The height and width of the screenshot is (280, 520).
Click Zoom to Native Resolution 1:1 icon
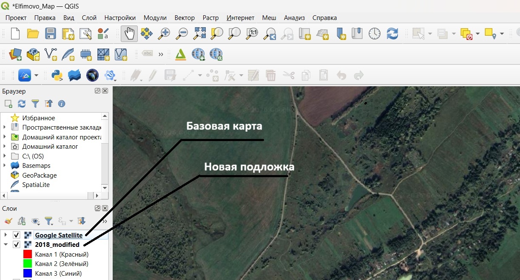[x=252, y=34]
